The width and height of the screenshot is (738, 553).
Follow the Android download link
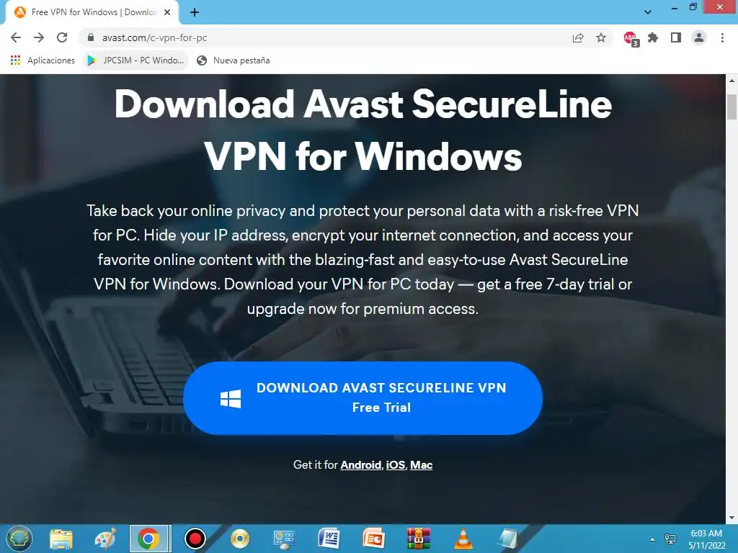pyautogui.click(x=360, y=464)
